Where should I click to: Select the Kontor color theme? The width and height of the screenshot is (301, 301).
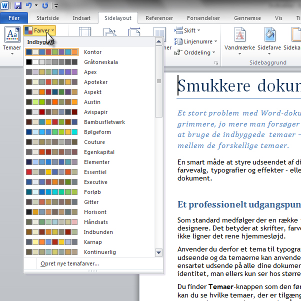point(92,52)
